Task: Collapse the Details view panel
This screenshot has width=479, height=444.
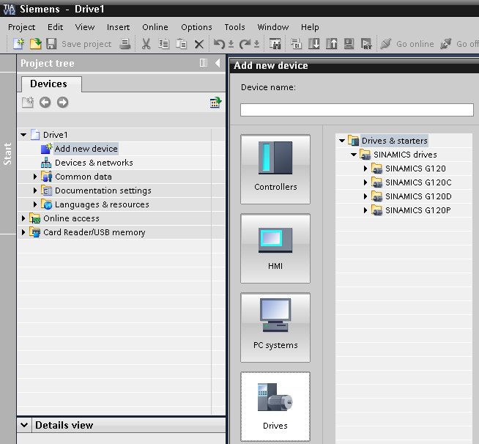Action: [24, 425]
